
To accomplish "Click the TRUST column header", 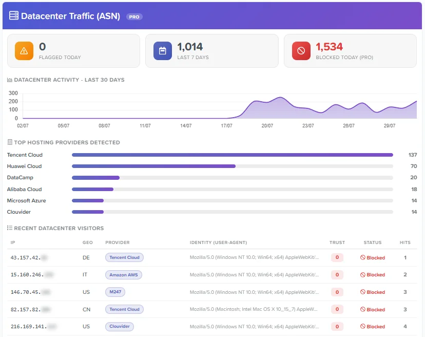I will (x=337, y=242).
